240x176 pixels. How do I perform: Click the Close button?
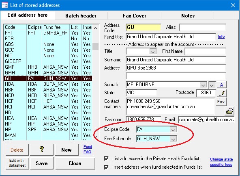pyautogui.click(x=75, y=163)
